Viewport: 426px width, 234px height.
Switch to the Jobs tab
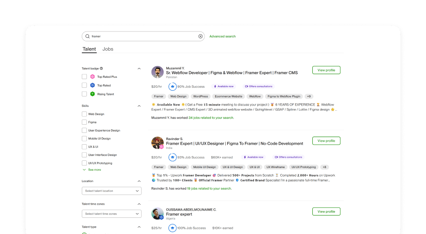click(108, 49)
